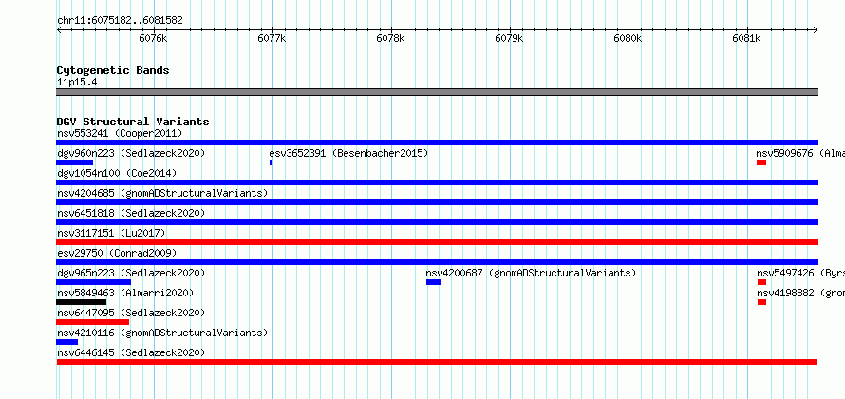Screen dimensions: 845x399
Task: Click the 11p15.4 band label
Action: point(77,83)
